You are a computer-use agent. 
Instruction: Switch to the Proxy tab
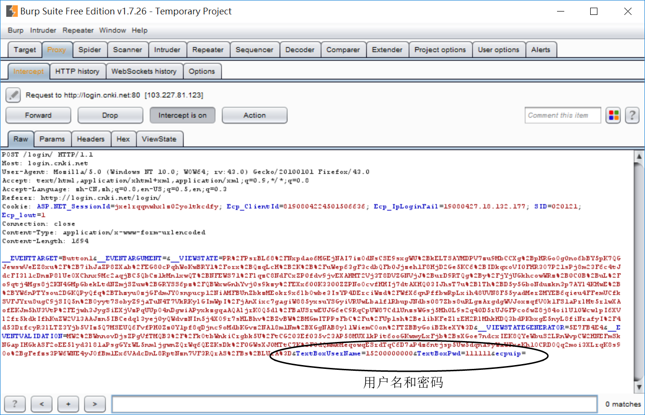tap(57, 49)
